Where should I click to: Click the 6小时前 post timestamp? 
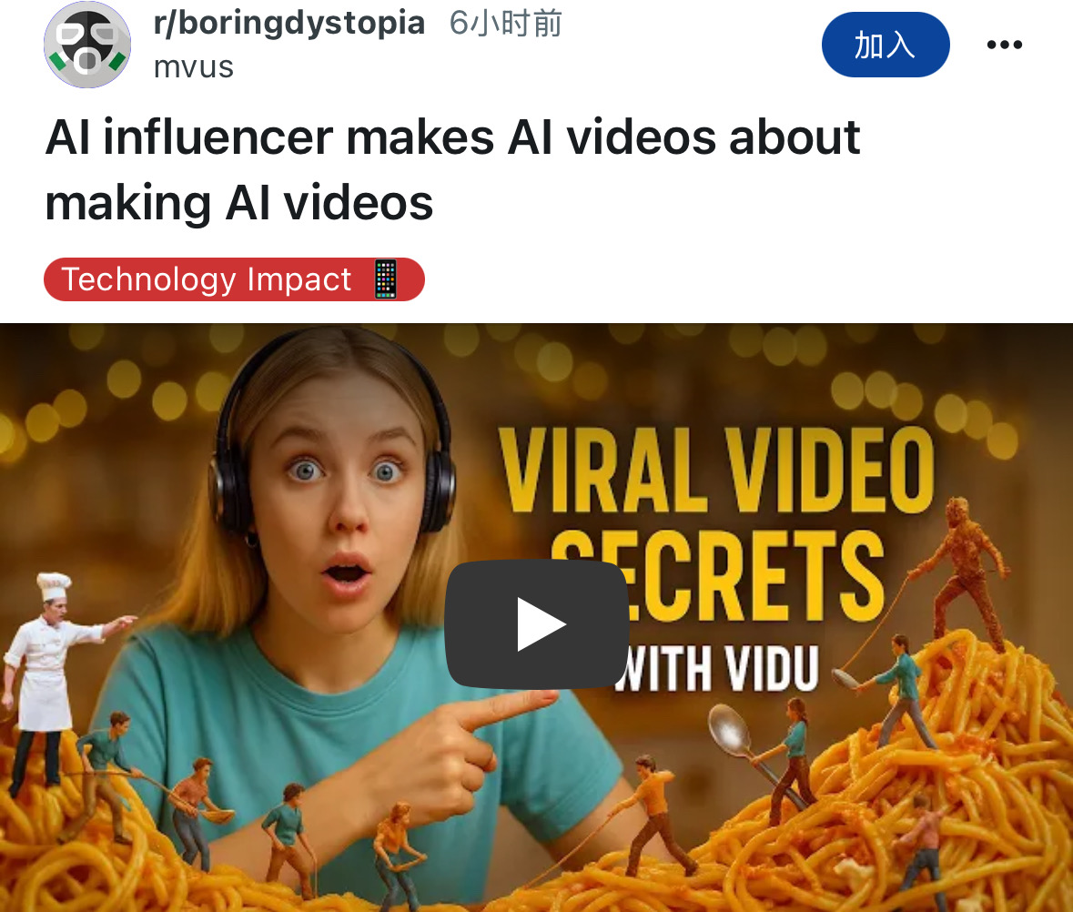coord(506,24)
